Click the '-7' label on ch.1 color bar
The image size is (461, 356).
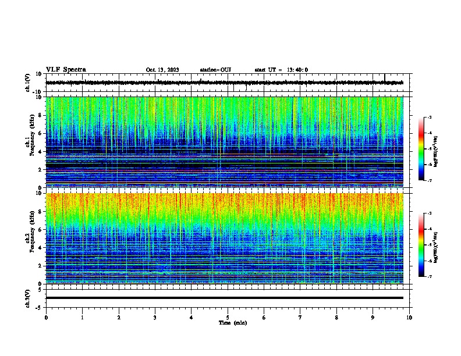(x=429, y=180)
